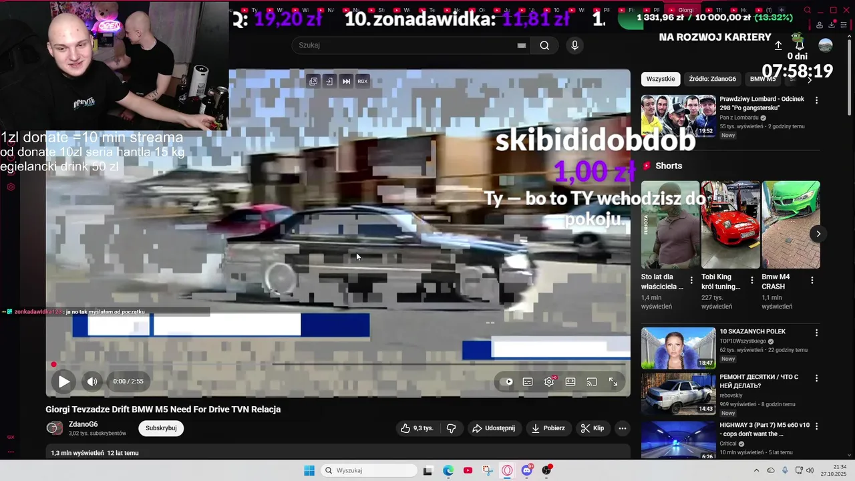Viewport: 855px width, 481px height.
Task: Open the browser easy setup sliders icon
Action: [845, 25]
